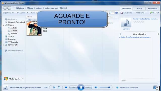Click the Radio TotalSertaneja title link
The height and width of the screenshot is (91, 161).
(145, 19)
